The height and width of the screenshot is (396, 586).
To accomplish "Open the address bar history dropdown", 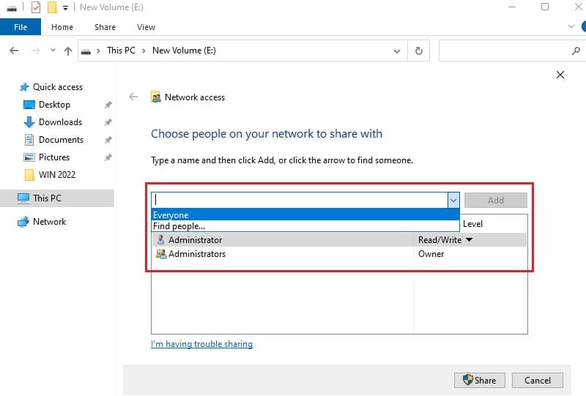I will (x=397, y=51).
